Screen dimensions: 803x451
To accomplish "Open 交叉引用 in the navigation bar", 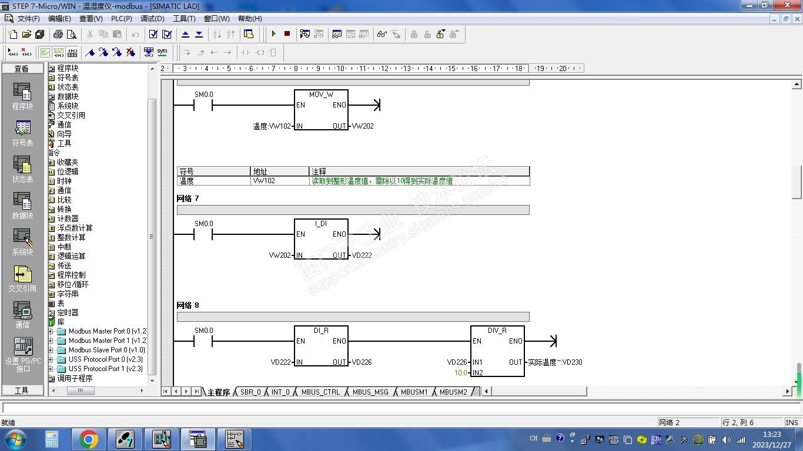I will pyautogui.click(x=22, y=280).
